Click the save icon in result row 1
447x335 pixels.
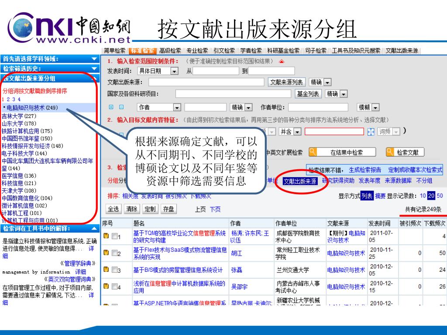coord(106,236)
